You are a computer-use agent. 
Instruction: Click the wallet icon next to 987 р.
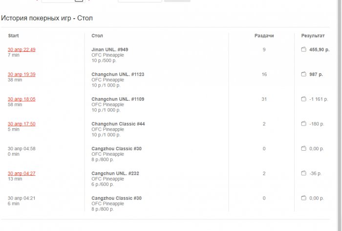(x=303, y=74)
